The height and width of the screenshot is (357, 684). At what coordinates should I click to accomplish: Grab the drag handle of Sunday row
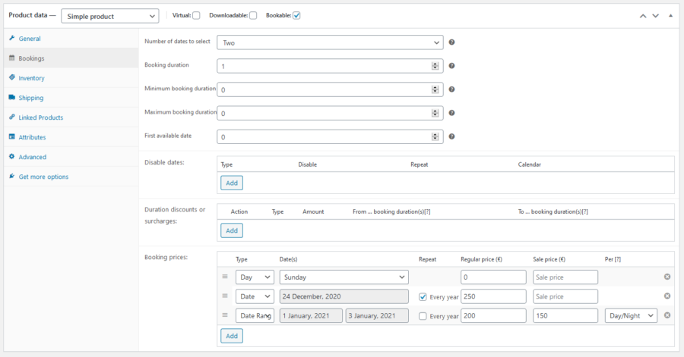[225, 277]
